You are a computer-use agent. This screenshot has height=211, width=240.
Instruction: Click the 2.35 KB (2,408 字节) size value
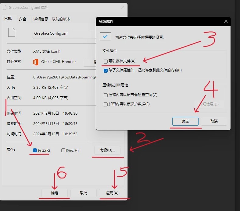51,88
